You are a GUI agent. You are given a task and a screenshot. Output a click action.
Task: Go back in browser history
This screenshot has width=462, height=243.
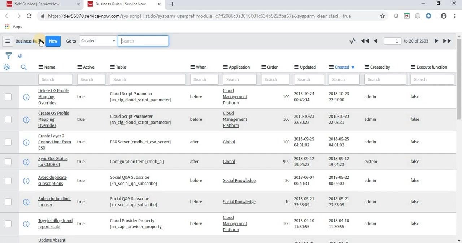[x=8, y=16]
